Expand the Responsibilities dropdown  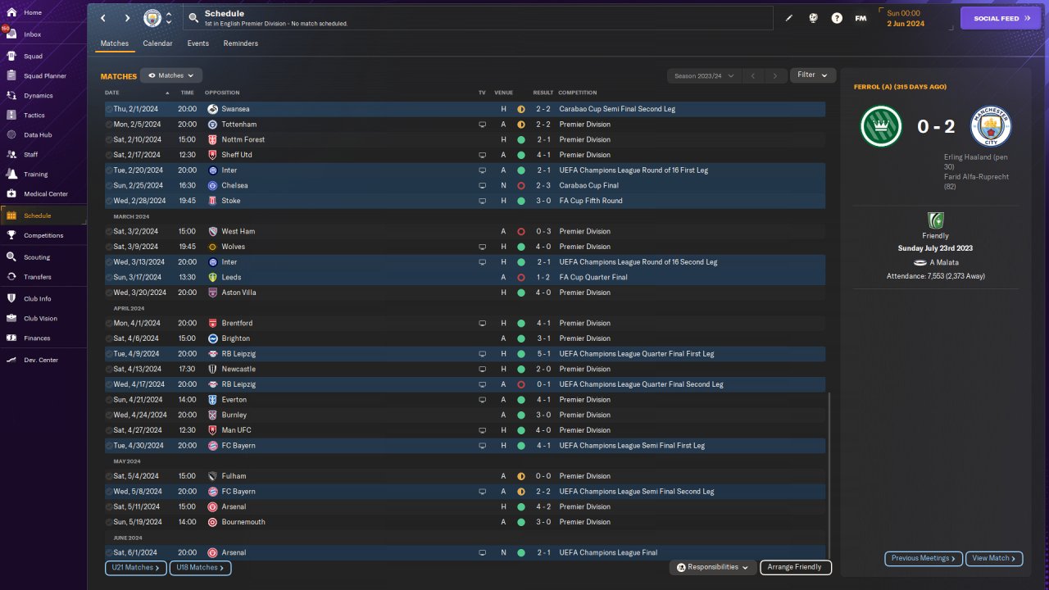click(713, 567)
